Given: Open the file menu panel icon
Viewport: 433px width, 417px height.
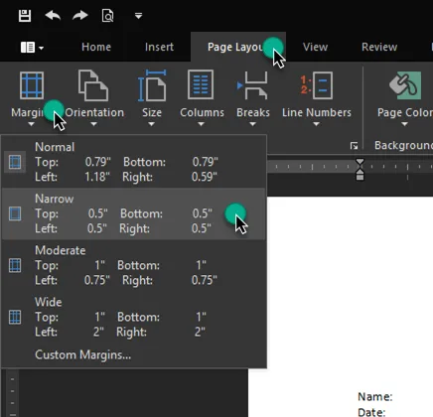Looking at the screenshot, I should pyautogui.click(x=32, y=48).
